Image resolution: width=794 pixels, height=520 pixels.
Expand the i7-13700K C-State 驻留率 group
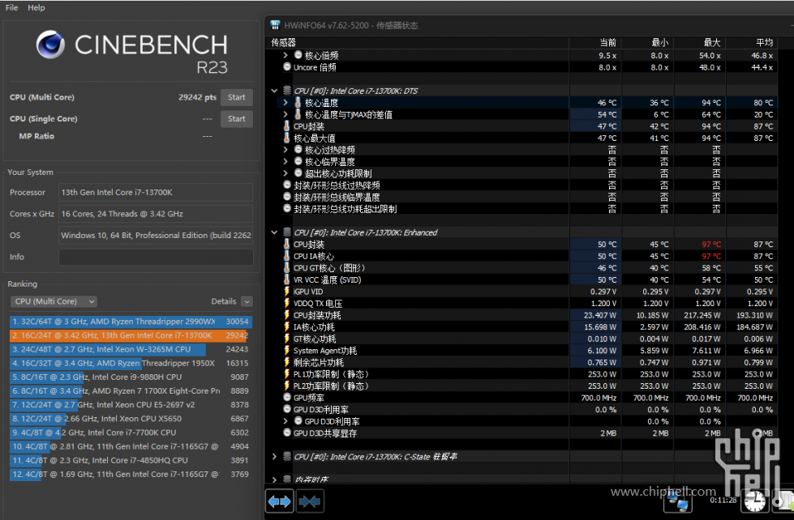click(274, 457)
